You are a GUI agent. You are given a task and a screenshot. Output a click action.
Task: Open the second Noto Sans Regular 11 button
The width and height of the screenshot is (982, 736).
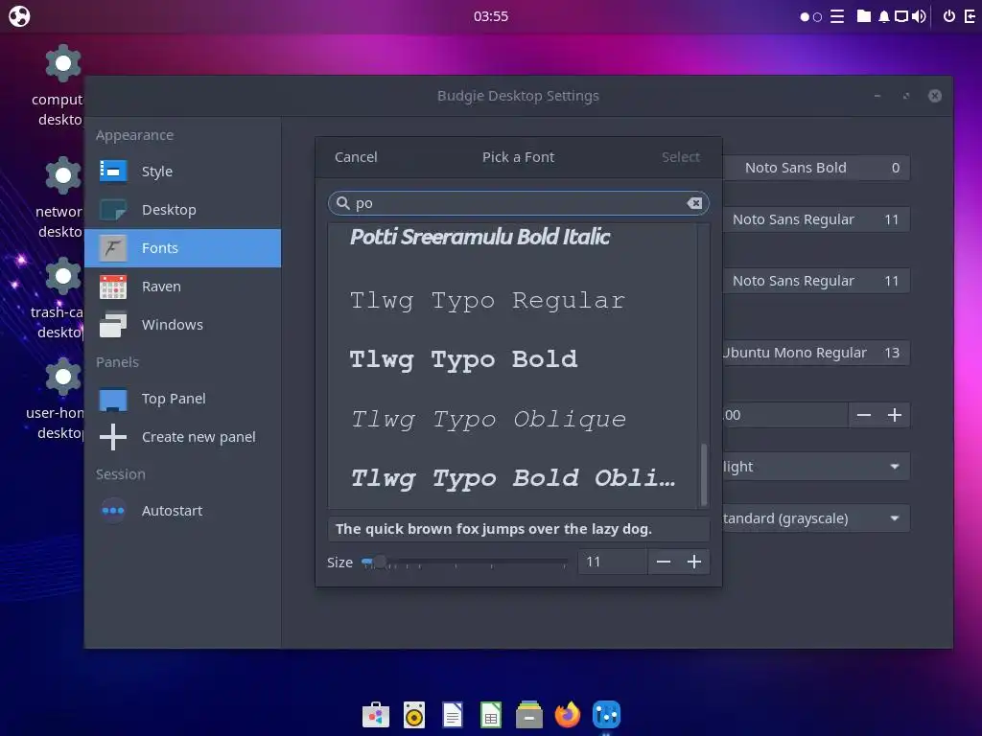click(816, 281)
